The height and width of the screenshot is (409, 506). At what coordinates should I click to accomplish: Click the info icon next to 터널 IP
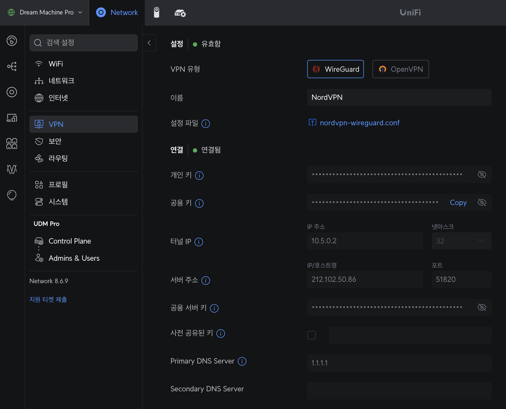point(199,242)
